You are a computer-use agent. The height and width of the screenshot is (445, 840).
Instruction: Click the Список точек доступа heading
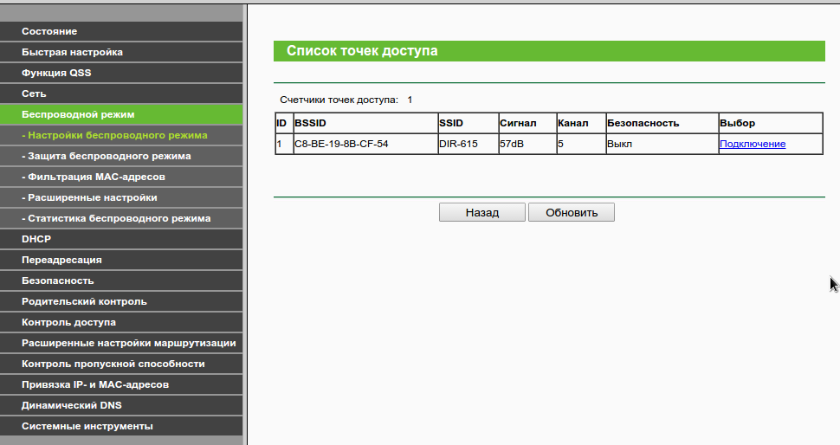[362, 51]
